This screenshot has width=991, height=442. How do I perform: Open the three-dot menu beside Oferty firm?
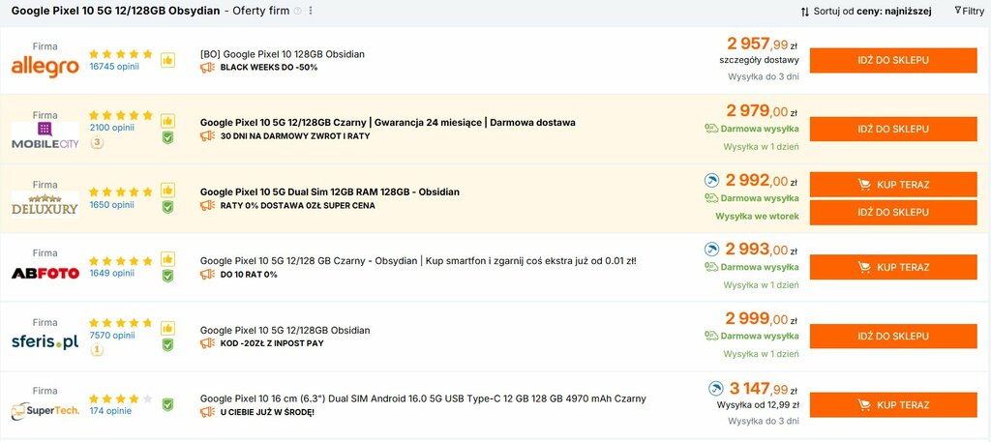pos(311,11)
